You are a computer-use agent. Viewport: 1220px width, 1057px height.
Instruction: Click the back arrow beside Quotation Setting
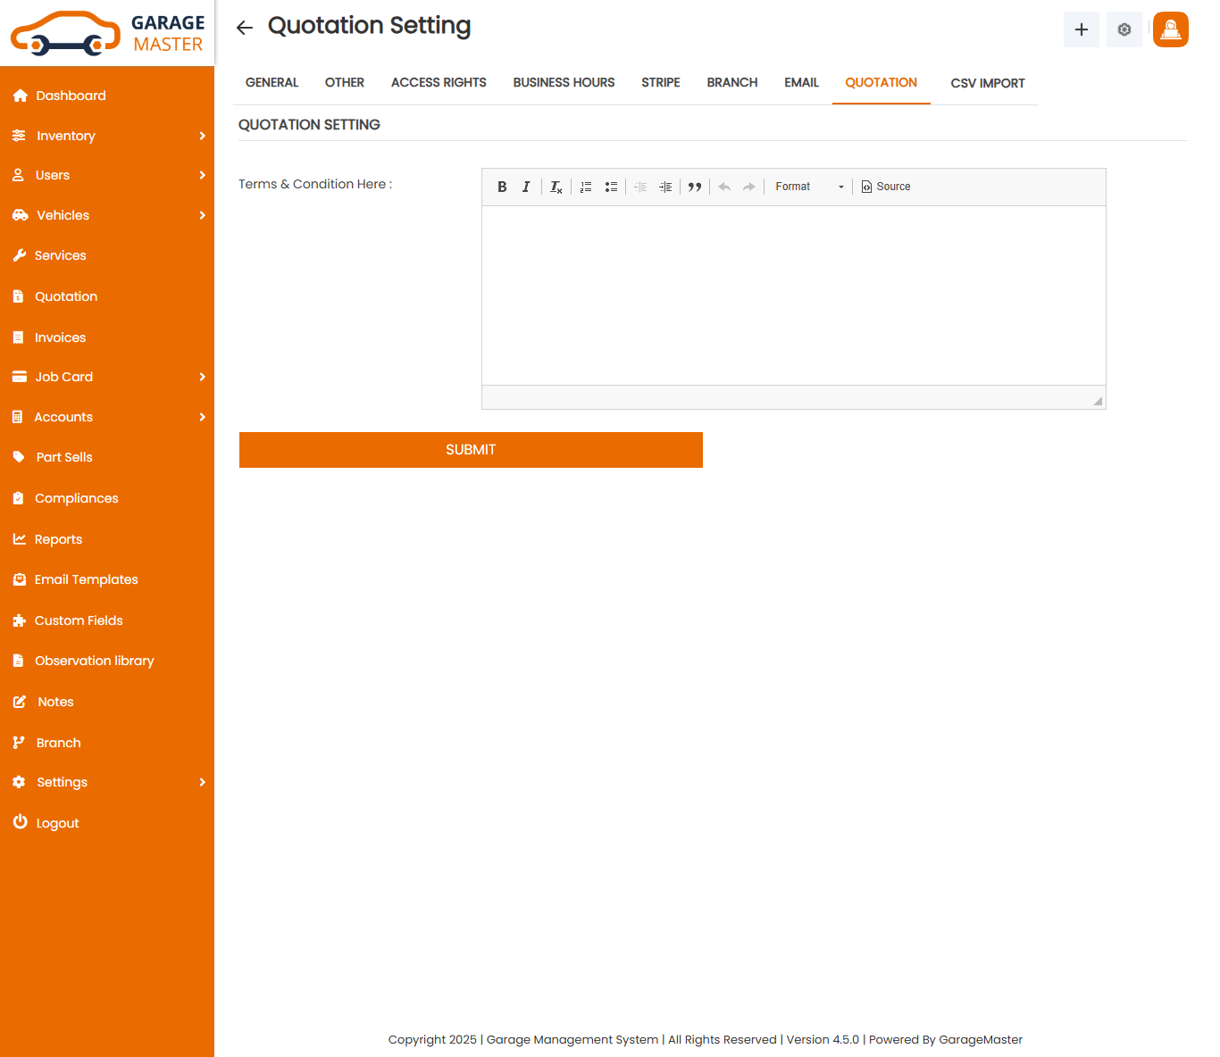coord(245,28)
